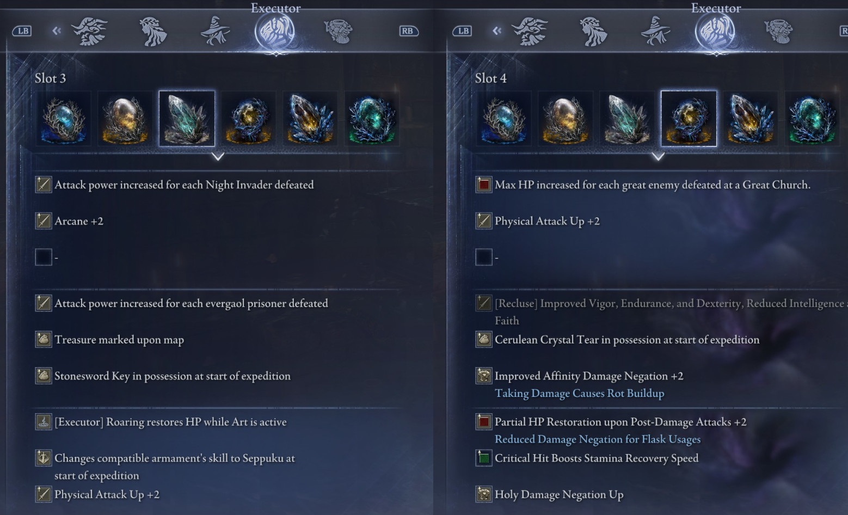Click the sword icon beside Arcane +2
This screenshot has height=515, width=848.
44,221
